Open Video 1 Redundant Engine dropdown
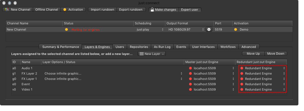 262,89
